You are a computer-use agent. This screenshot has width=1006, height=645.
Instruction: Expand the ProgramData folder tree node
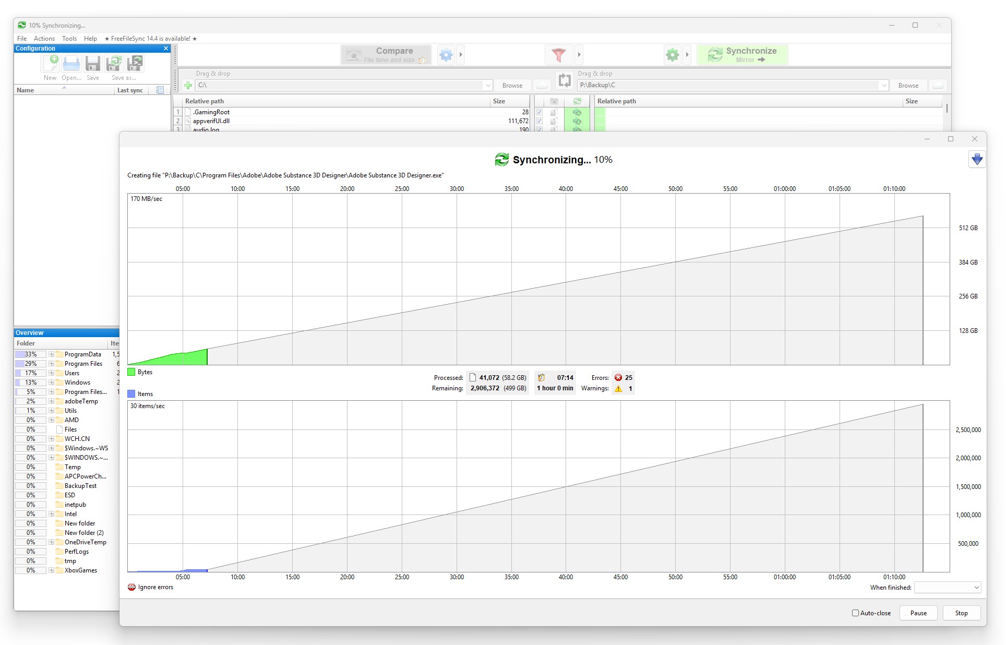pos(52,354)
